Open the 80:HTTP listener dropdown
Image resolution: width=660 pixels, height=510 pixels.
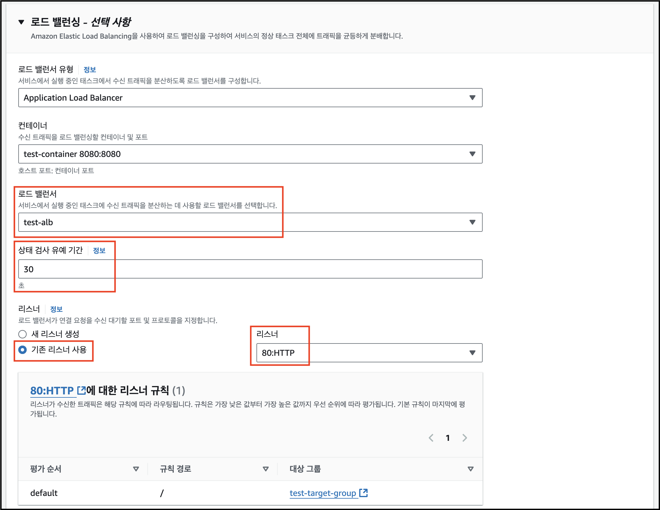pos(369,352)
